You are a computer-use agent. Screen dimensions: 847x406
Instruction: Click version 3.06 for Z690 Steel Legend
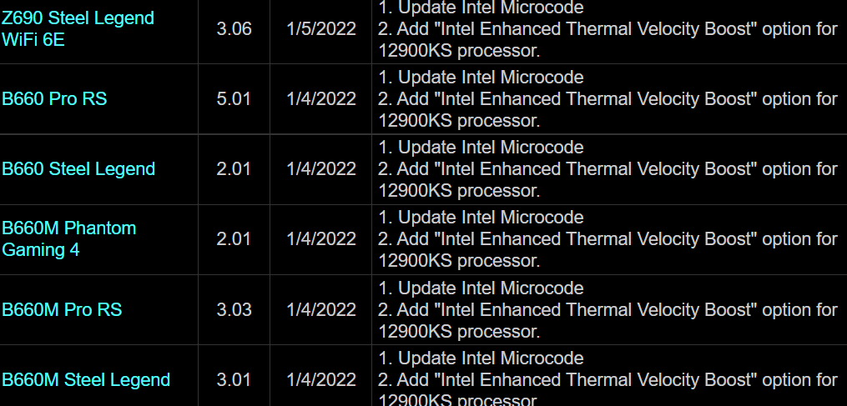click(x=234, y=28)
